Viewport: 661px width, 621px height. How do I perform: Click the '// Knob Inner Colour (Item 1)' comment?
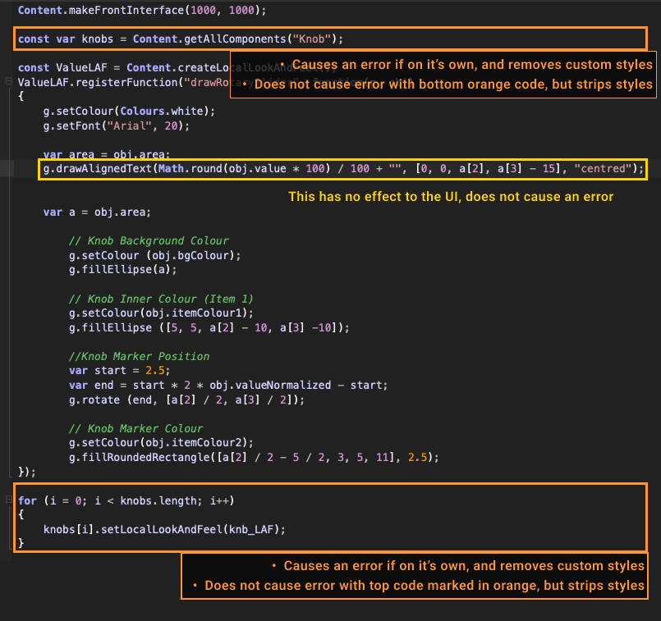(x=161, y=299)
